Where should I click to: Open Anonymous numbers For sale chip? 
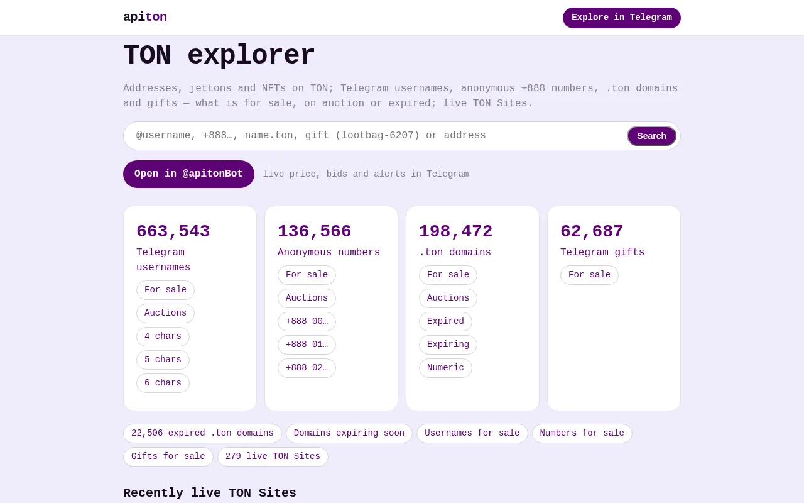[x=307, y=275]
